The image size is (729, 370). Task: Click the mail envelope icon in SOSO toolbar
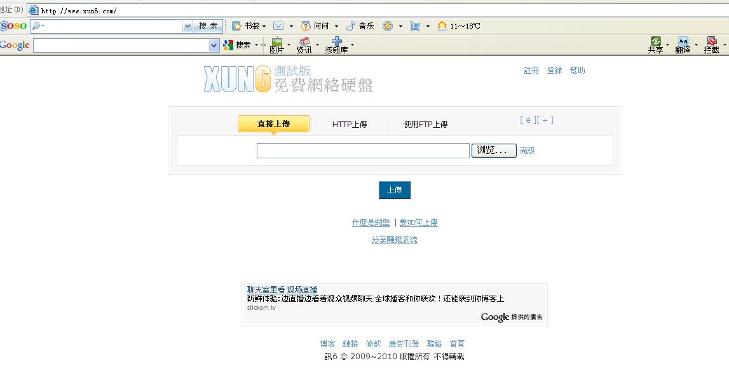pyautogui.click(x=278, y=26)
